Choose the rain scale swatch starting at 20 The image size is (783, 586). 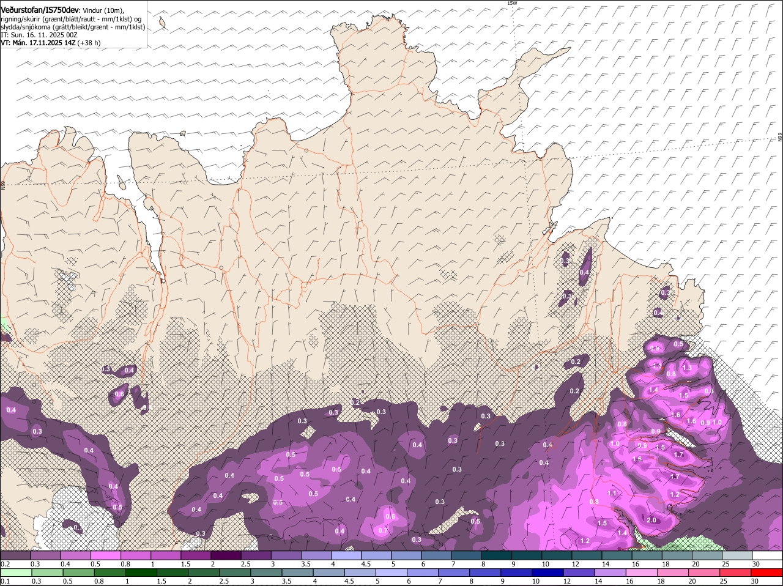[705, 573]
